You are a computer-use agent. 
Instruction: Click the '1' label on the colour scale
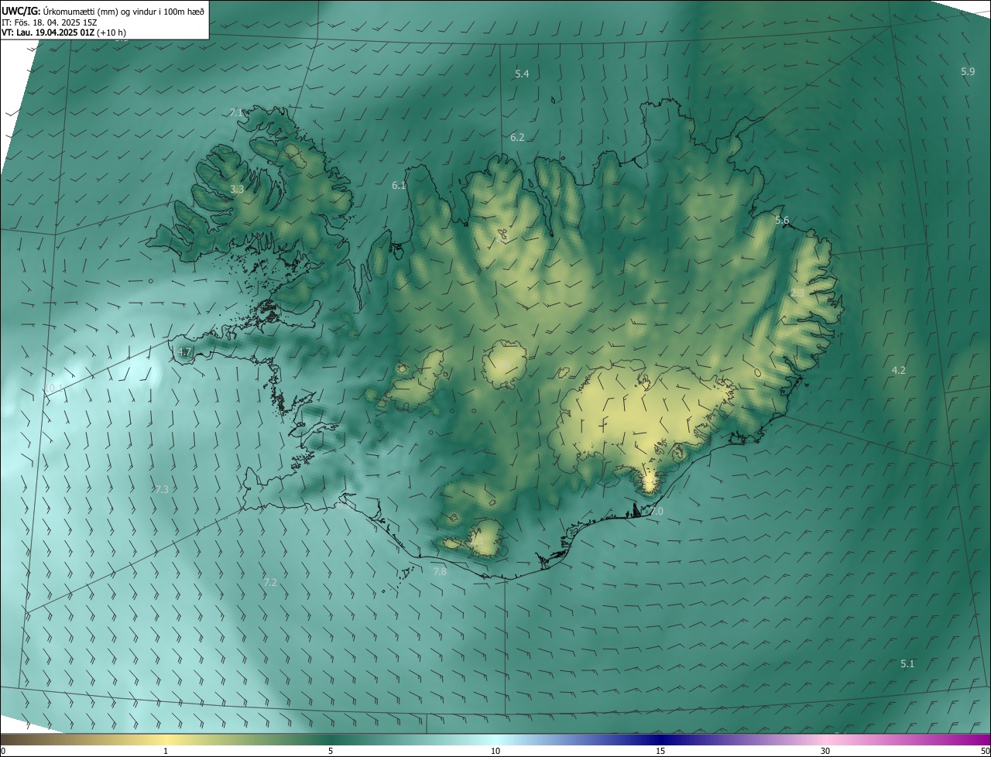(166, 752)
